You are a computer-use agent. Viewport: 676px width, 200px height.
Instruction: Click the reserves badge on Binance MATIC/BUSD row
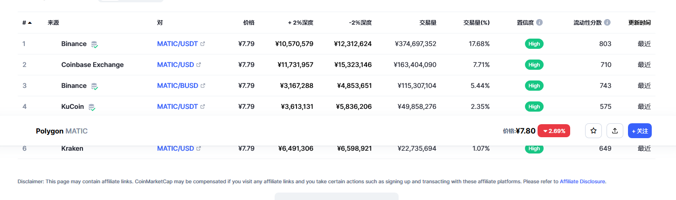(x=95, y=86)
